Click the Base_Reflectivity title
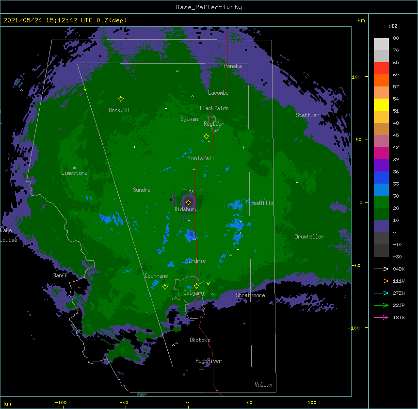418x409 pixels. (209, 7)
